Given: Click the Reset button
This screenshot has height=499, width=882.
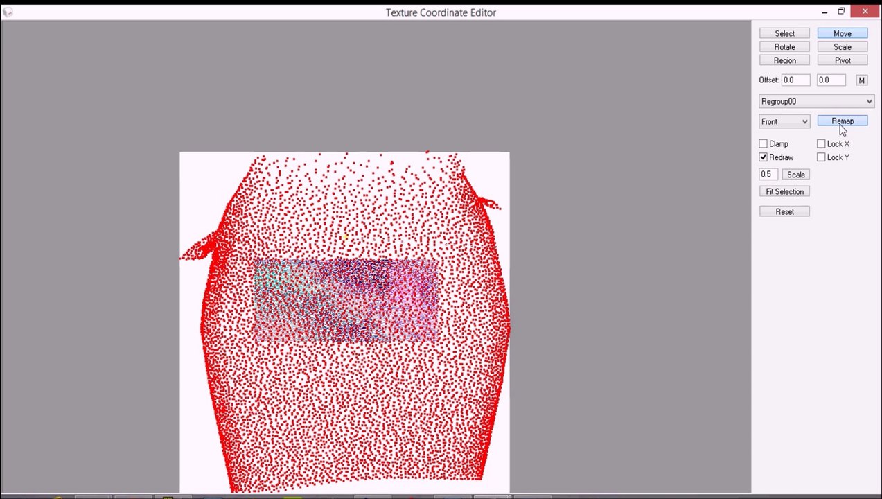Looking at the screenshot, I should [784, 211].
